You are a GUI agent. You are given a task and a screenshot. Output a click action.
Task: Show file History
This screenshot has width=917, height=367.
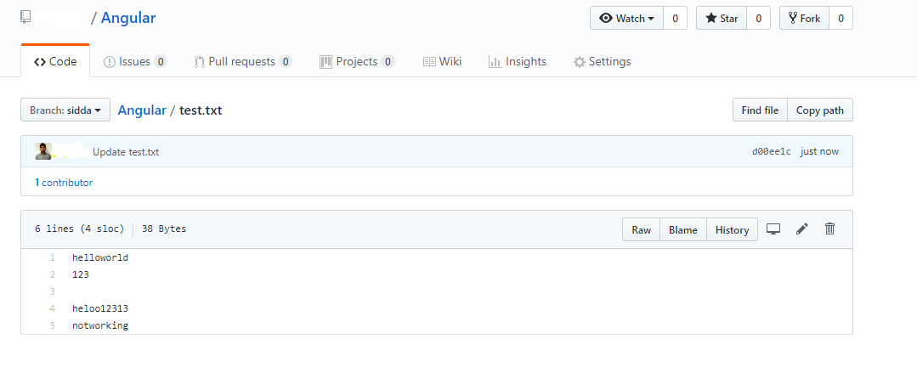point(732,230)
